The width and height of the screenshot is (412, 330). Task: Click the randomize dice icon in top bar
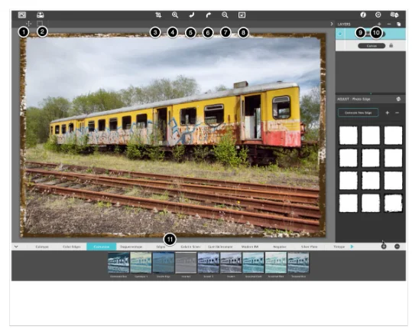pyautogui.click(x=394, y=15)
